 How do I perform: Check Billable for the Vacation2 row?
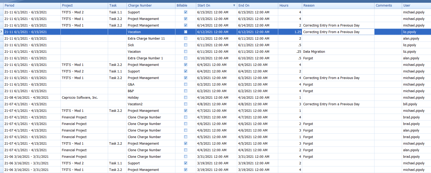pyautogui.click(x=186, y=104)
